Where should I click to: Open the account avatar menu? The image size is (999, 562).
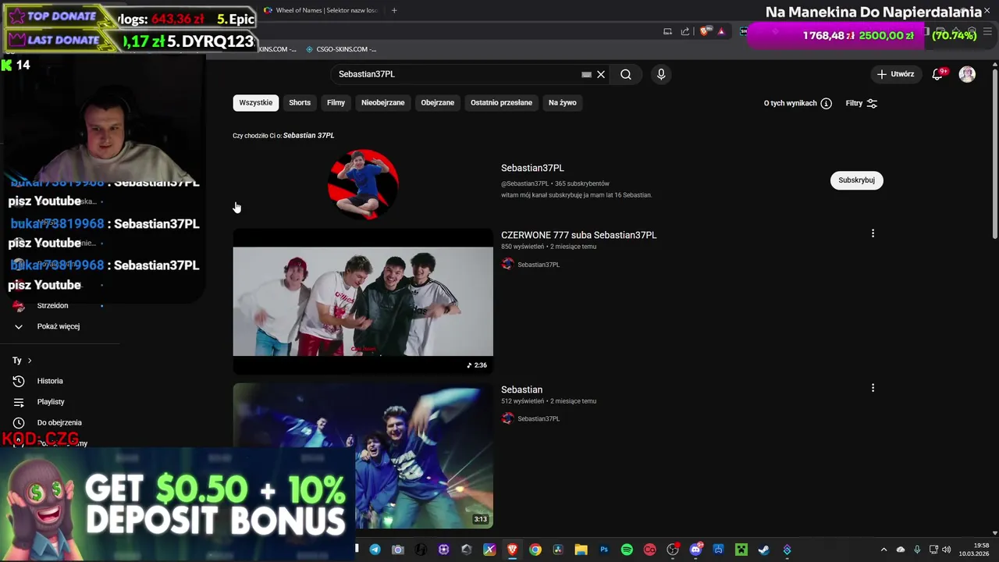[967, 74]
